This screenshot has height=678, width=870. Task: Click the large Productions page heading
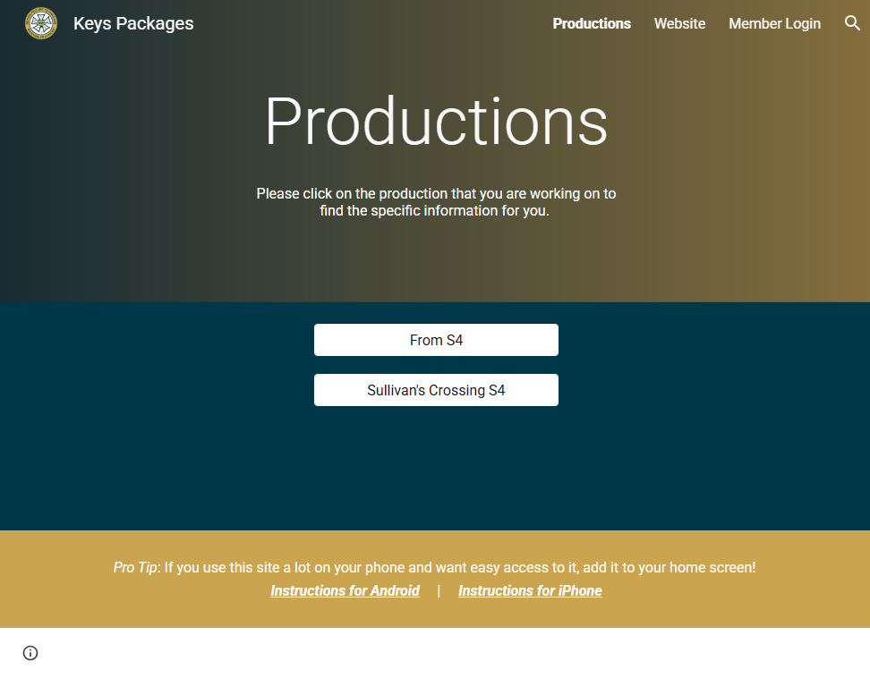[x=436, y=122]
